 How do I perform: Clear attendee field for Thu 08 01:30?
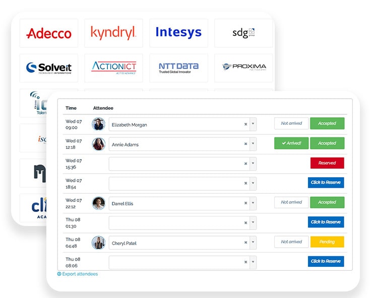(246, 222)
